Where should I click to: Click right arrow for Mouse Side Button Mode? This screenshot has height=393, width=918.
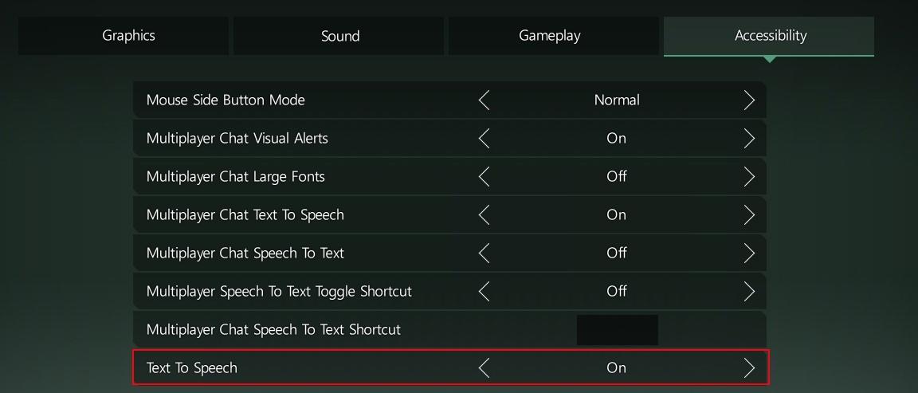(x=749, y=100)
